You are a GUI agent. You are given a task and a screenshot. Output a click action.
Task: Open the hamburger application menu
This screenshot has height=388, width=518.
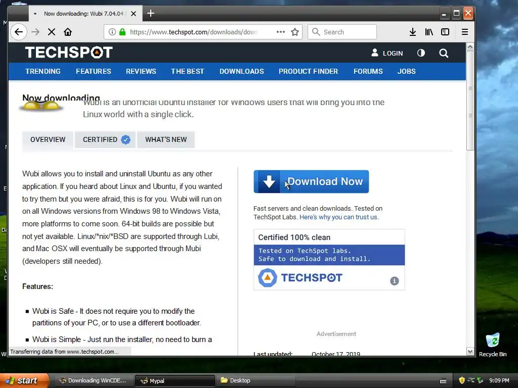coord(465,32)
